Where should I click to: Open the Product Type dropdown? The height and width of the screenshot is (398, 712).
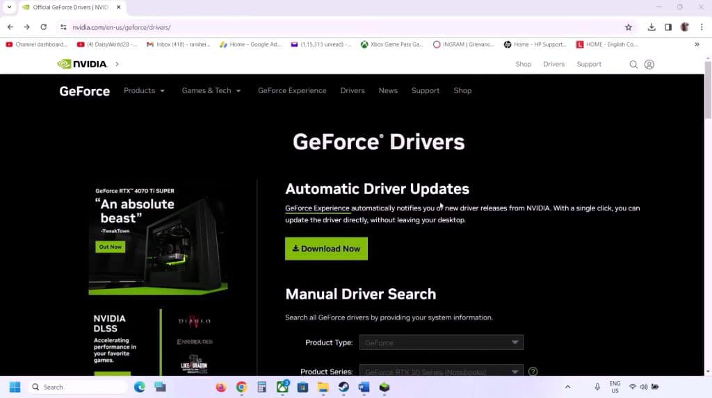[441, 342]
